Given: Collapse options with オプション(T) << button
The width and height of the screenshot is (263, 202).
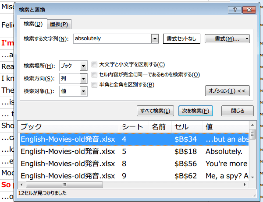Looking at the screenshot, I should (227, 91).
